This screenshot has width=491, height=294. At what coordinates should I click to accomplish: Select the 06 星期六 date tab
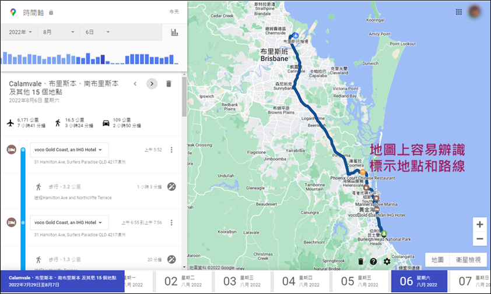(x=419, y=281)
